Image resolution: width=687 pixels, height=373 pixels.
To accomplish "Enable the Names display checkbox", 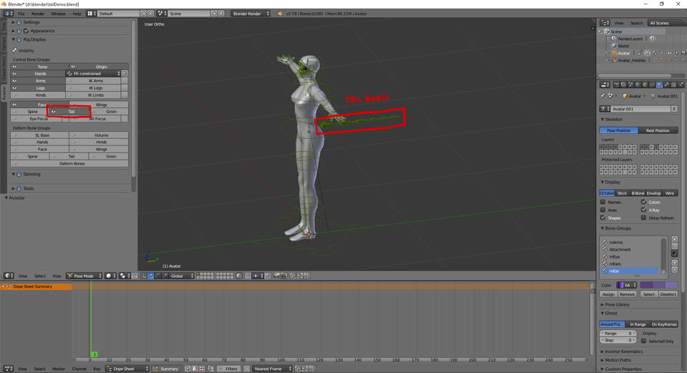I will (x=603, y=203).
